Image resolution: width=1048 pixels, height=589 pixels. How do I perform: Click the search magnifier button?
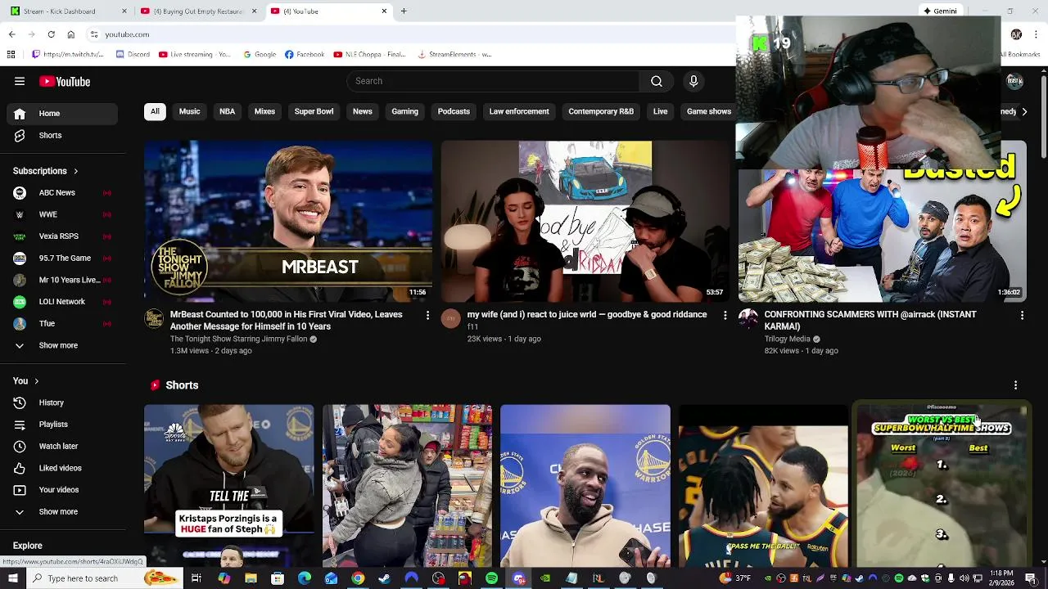click(x=656, y=81)
